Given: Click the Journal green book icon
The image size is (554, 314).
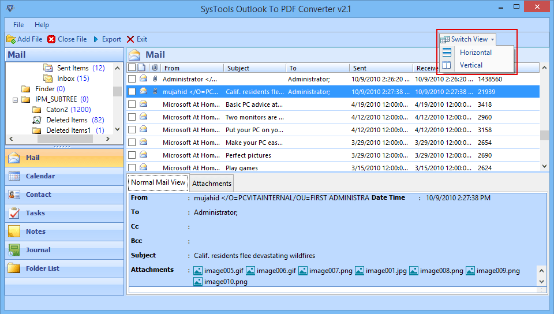Looking at the screenshot, I should point(14,250).
